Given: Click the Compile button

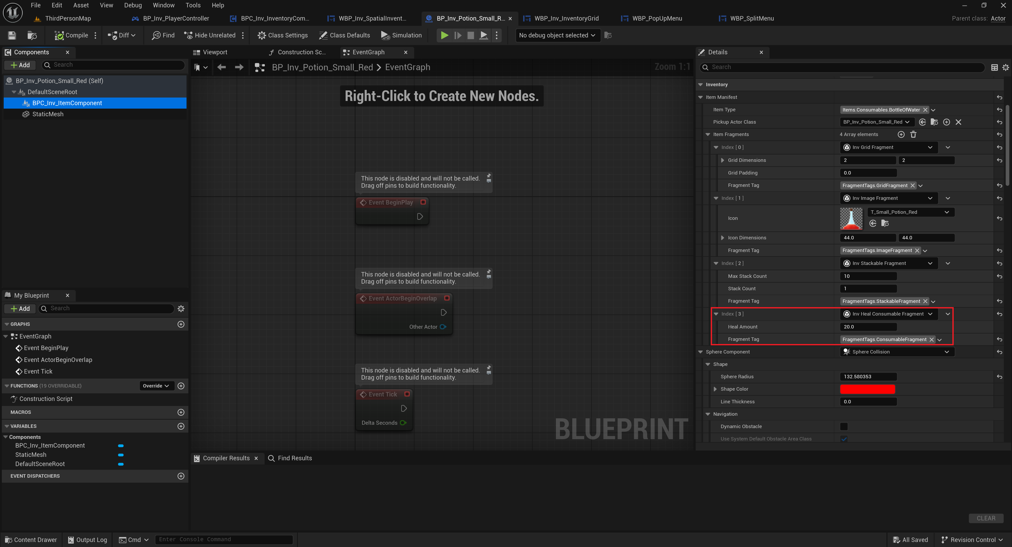Looking at the screenshot, I should pyautogui.click(x=71, y=35).
